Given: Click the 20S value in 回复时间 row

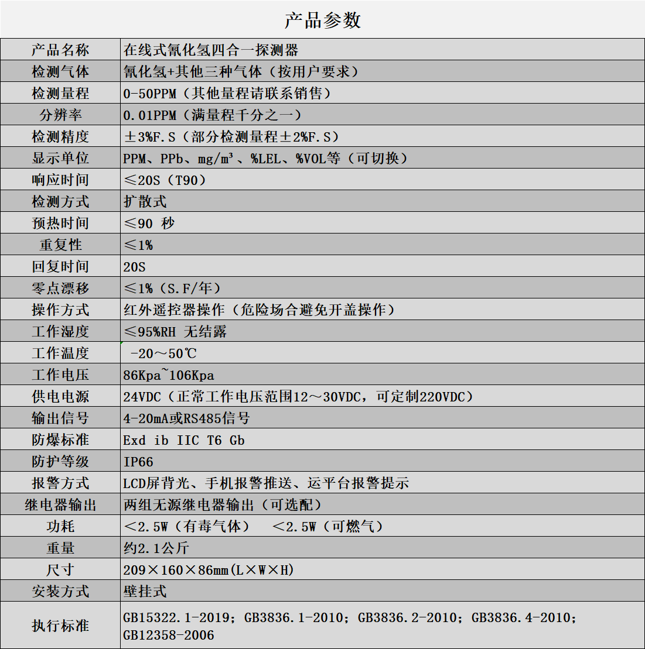Looking at the screenshot, I should [383, 266].
